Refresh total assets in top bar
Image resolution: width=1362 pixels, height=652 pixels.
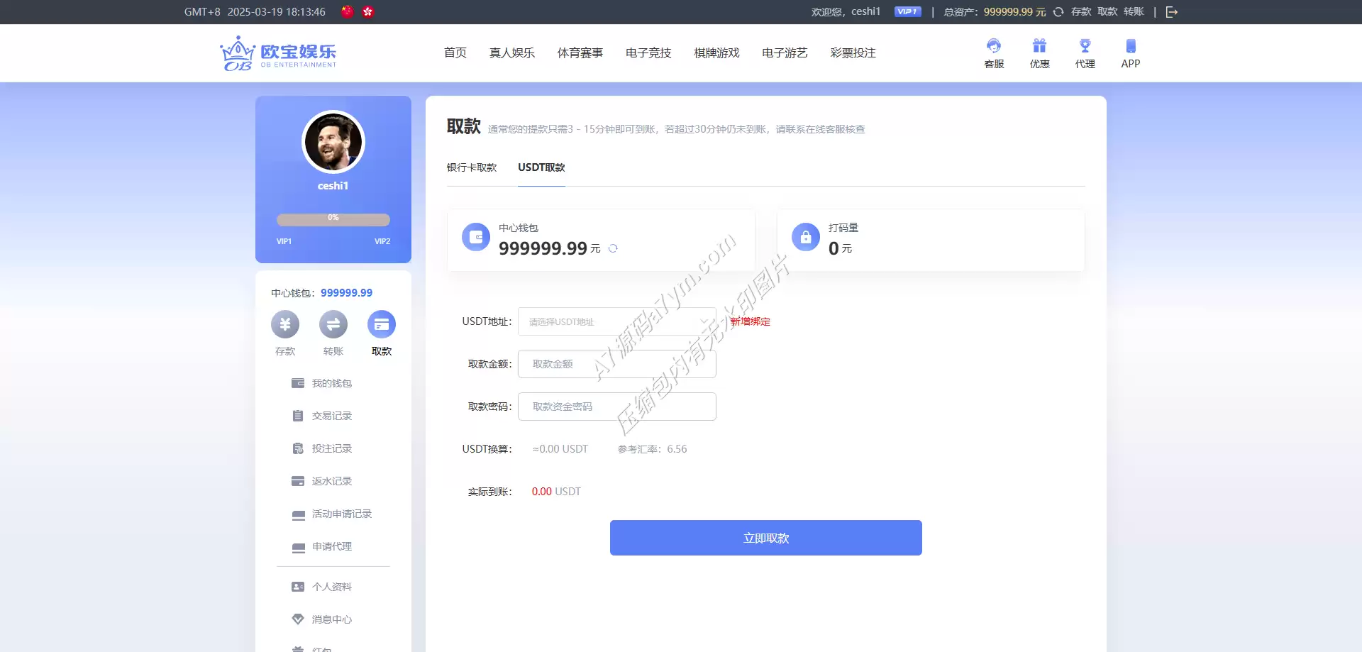[1058, 12]
